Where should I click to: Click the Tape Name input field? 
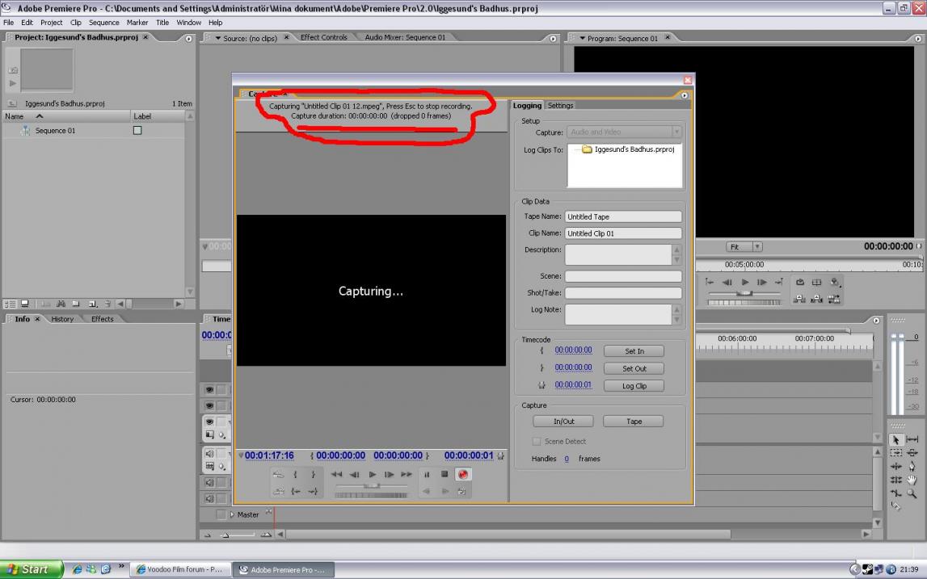coord(622,216)
